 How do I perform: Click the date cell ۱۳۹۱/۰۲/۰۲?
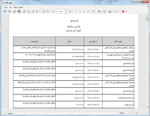93,70
